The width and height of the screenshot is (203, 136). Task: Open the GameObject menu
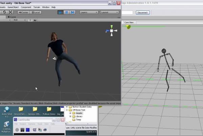(x=13, y=7)
